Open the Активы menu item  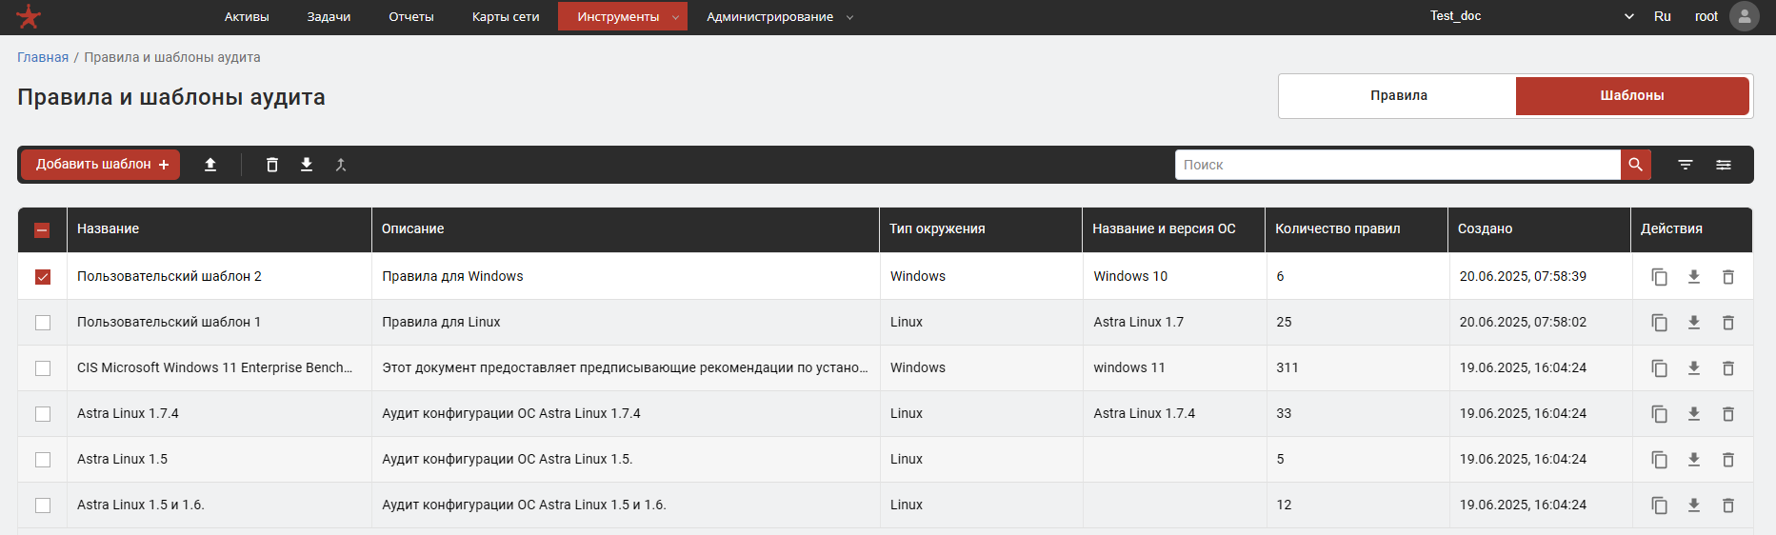click(x=247, y=16)
